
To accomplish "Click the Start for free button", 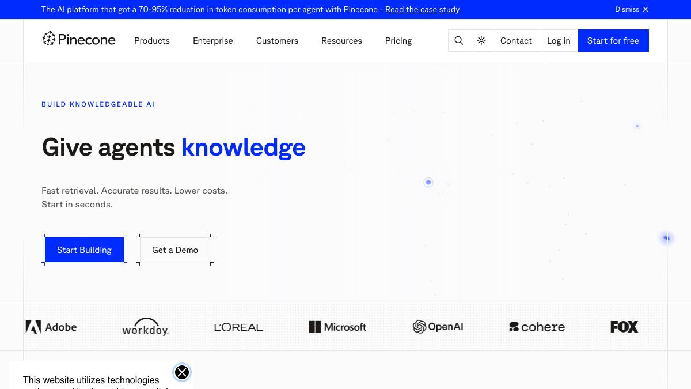I will tap(613, 40).
